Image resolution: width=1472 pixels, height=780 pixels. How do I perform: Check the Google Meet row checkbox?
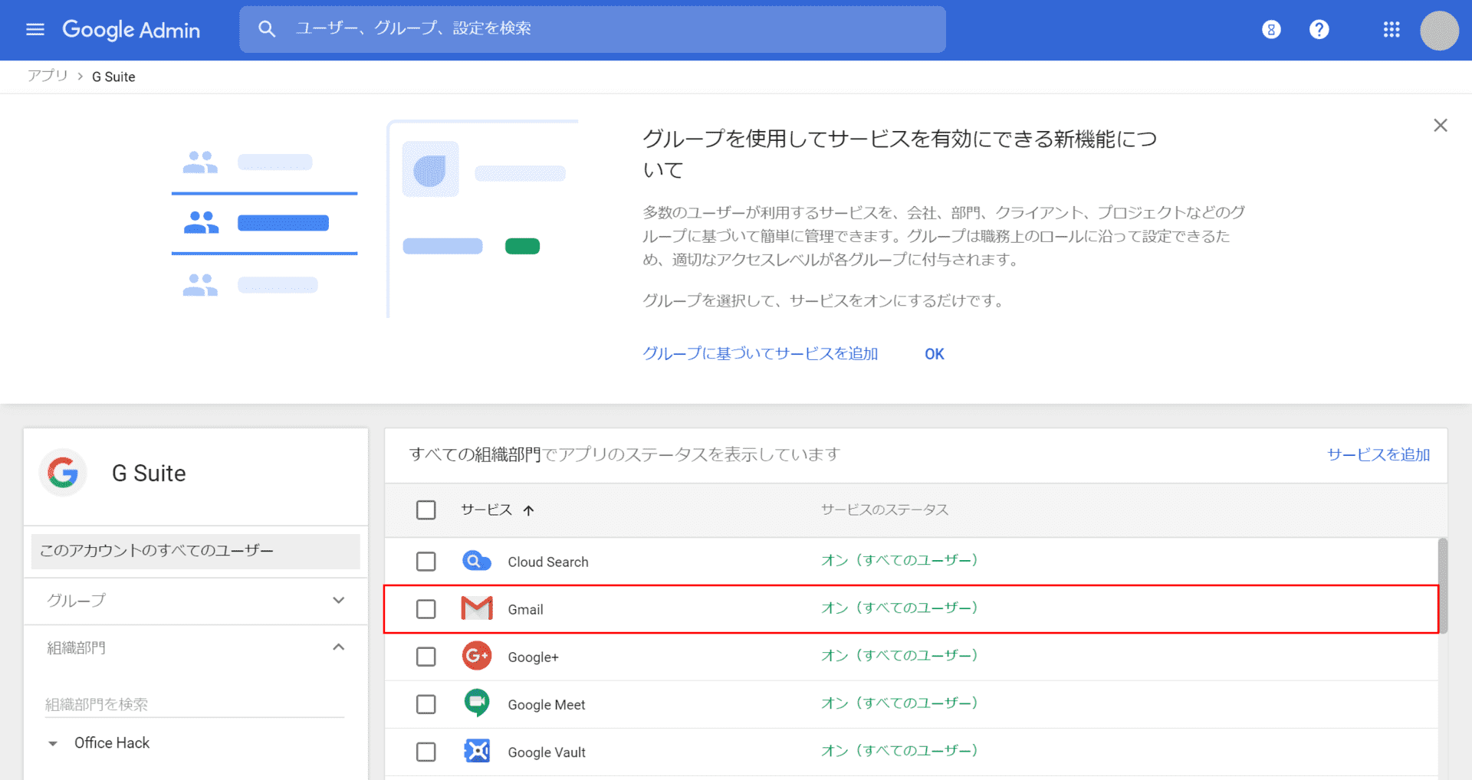click(x=426, y=704)
